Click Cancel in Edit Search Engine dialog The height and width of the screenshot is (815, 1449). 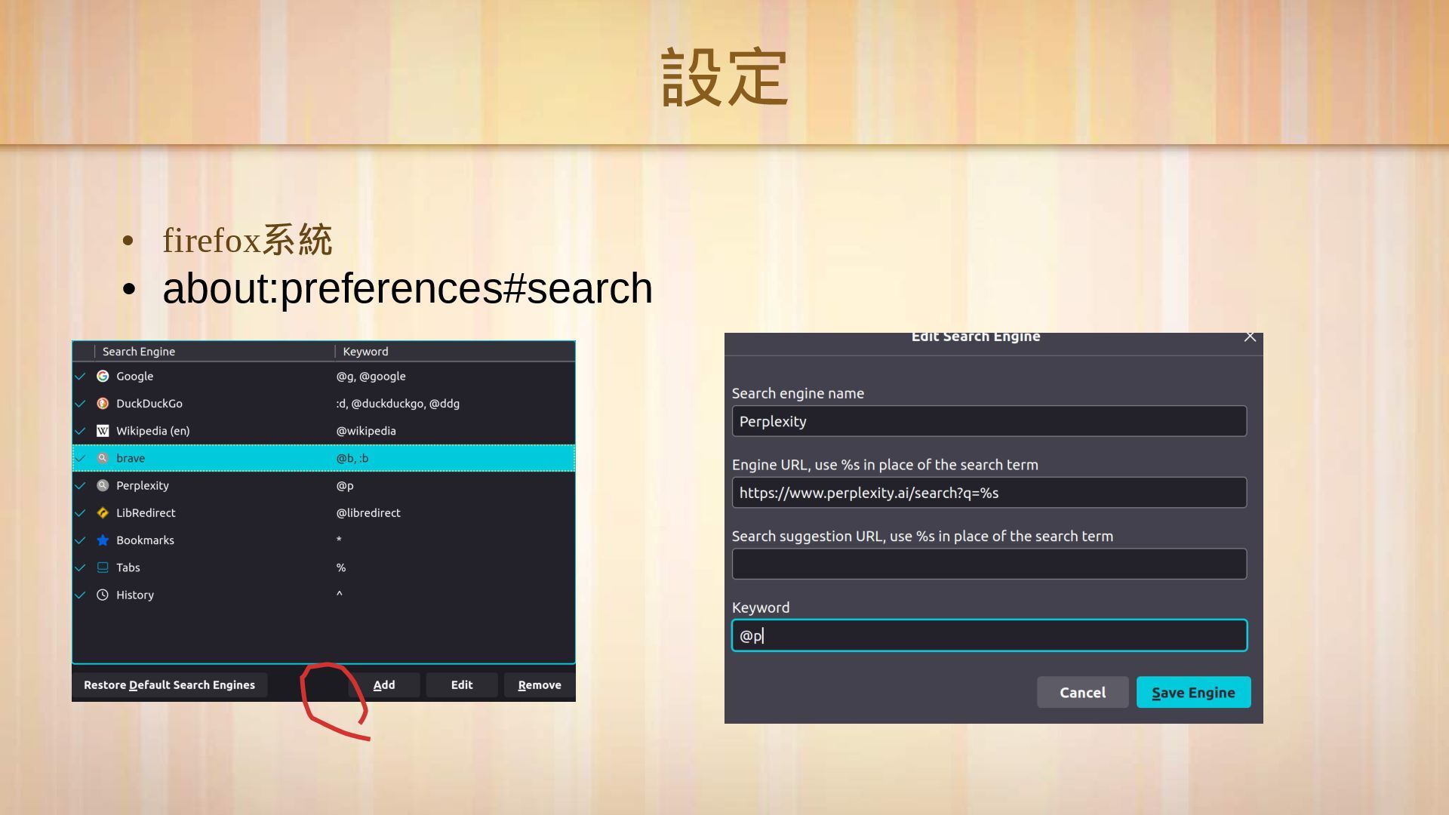[1083, 692]
